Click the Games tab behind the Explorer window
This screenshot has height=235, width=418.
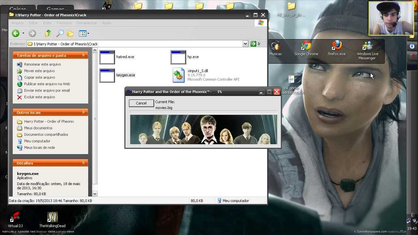tap(55, 9)
